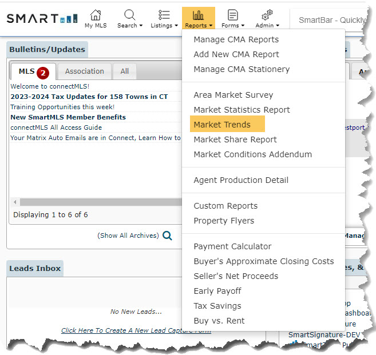Click the Bulletins/Updates panel header
This screenshot has height=355, width=376.
(48, 50)
